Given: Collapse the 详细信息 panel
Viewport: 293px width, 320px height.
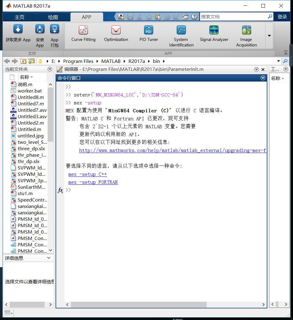Looking at the screenshot, I should (x=48, y=257).
